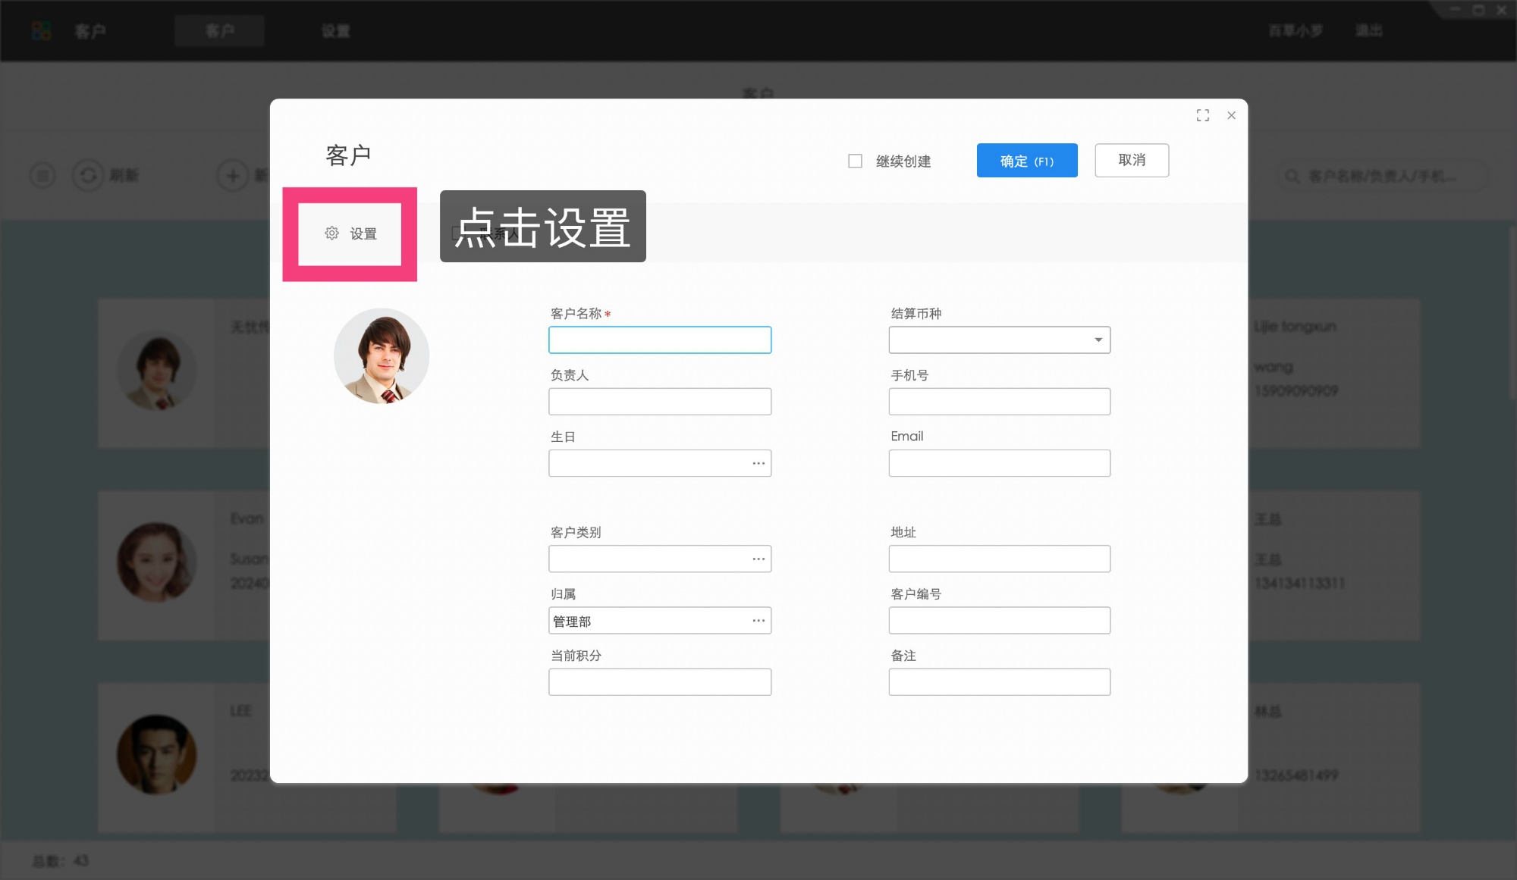This screenshot has width=1517, height=880.
Task: Click the refresh 刷新 icon
Action: tap(88, 175)
